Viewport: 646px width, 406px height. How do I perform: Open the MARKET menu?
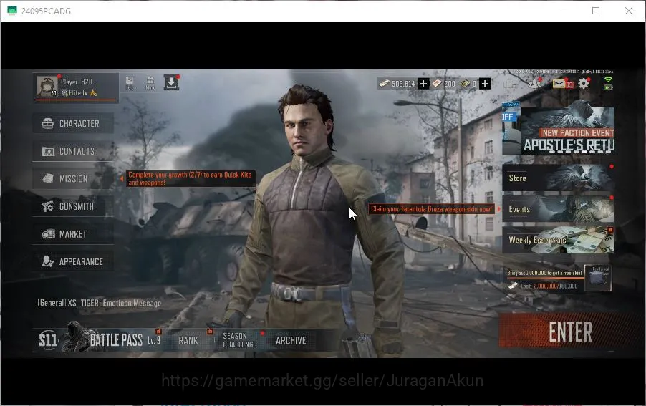[x=73, y=234]
